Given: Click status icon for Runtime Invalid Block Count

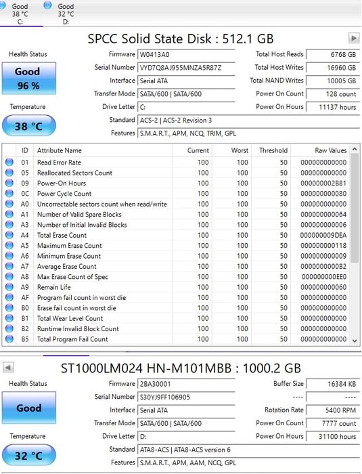Looking at the screenshot, I should (9, 328).
